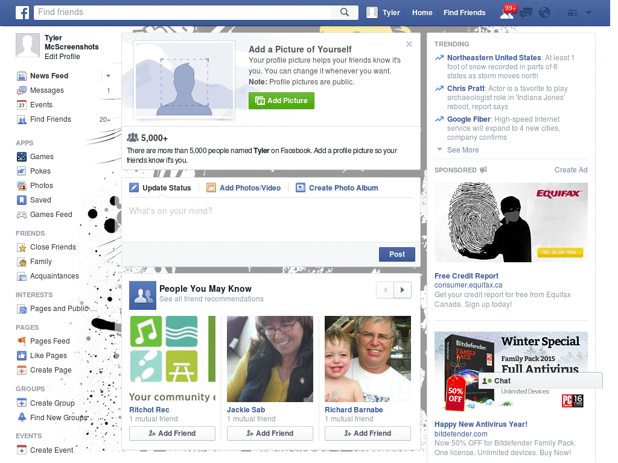618x463 pixels.
Task: Click the Facebook logo icon
Action: point(22,13)
